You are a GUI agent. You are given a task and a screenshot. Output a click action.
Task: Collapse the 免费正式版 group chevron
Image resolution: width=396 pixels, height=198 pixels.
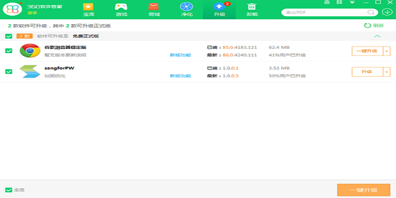377,36
